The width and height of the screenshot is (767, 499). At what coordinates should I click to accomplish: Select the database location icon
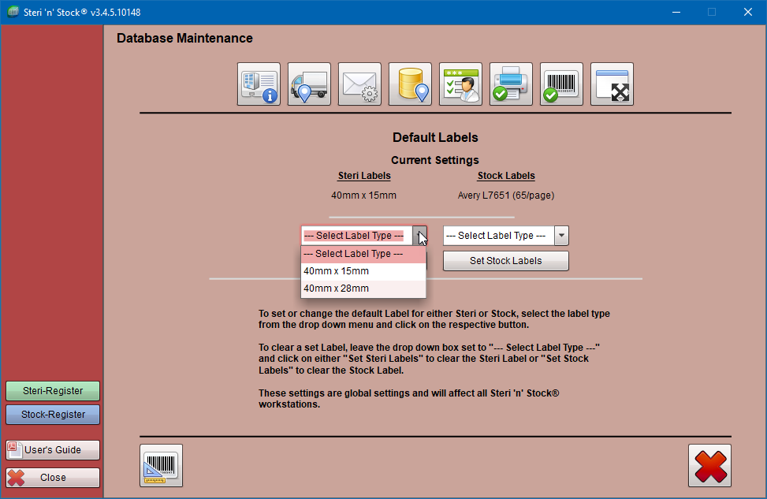[410, 84]
